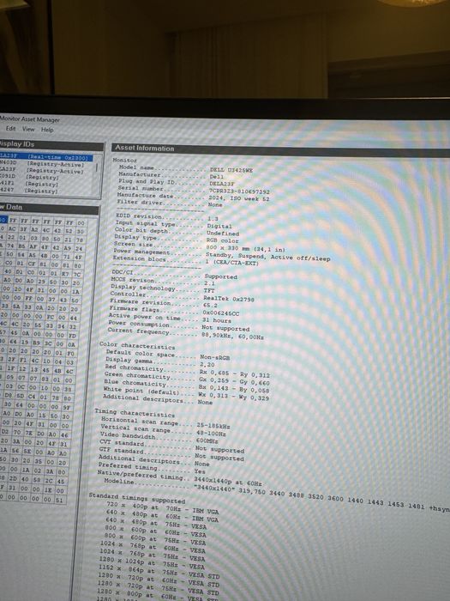This screenshot has height=601, width=450.
Task: Click the firmware revision value 65.2
Action: tap(210, 306)
